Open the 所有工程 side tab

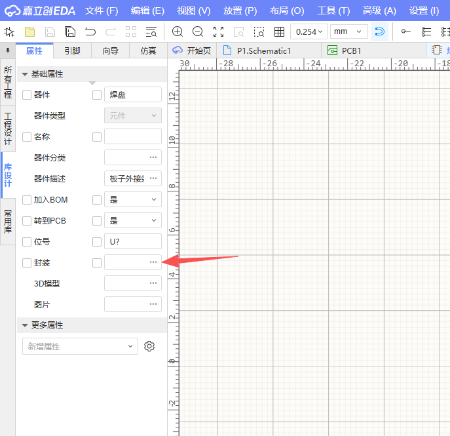8,82
